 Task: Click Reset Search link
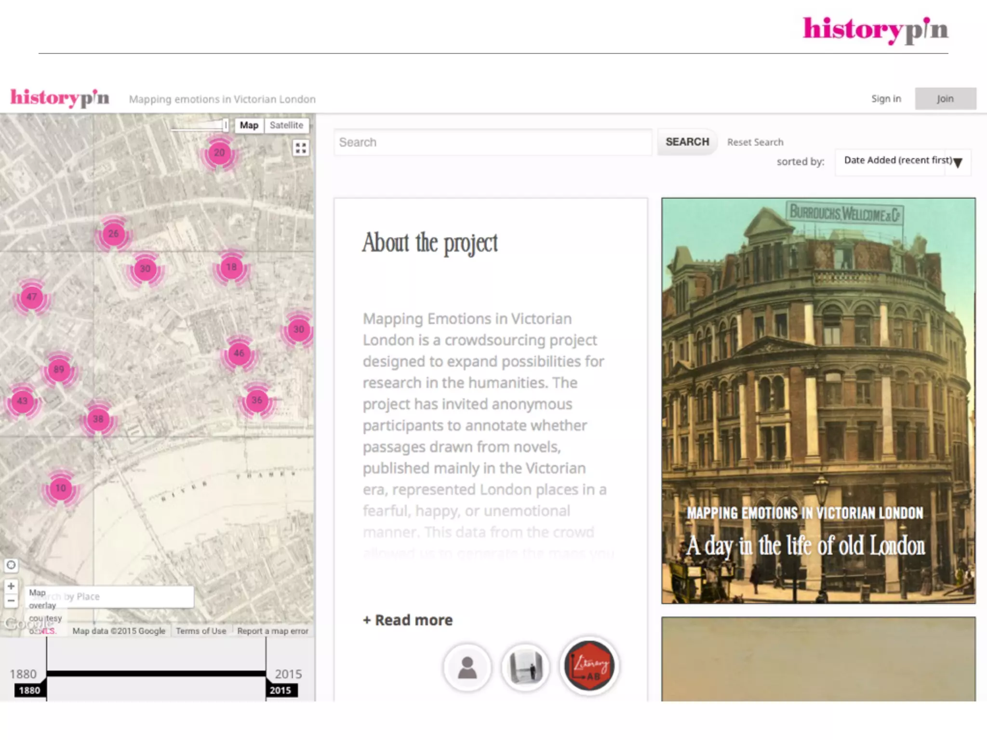tap(755, 143)
